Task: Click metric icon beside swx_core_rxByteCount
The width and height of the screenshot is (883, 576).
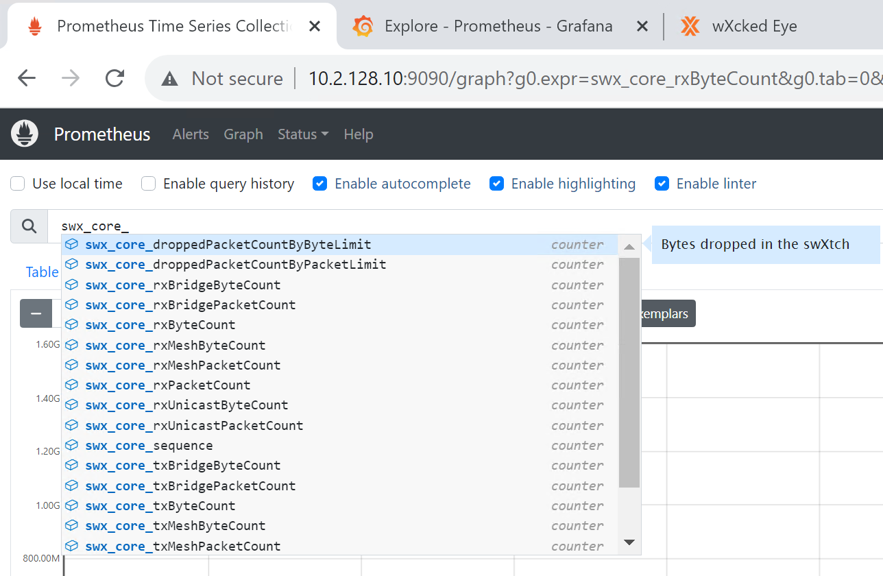Action: pos(71,324)
